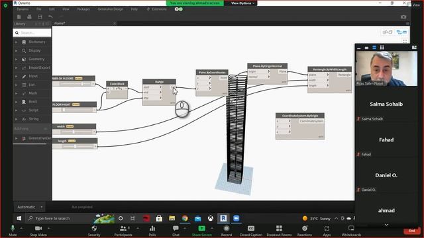This screenshot has width=424, height=238.
Task: Select the Home workspace tab
Action: click(x=60, y=24)
